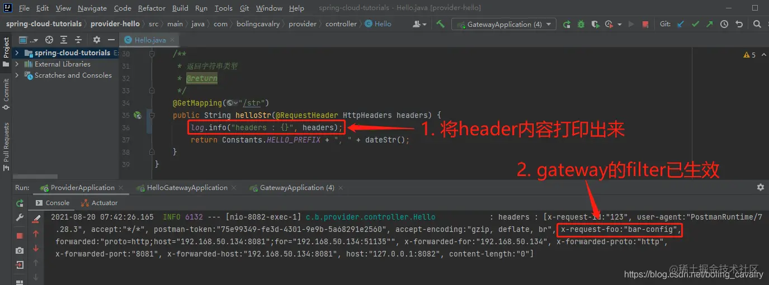Open the Git menu
The height and width of the screenshot is (285, 769).
[x=244, y=8]
